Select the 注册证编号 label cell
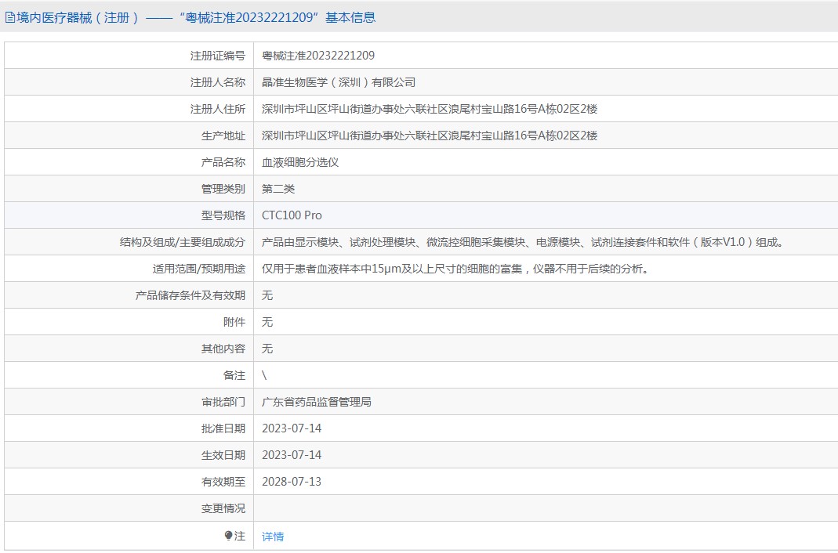Image resolution: width=838 pixels, height=553 pixels. click(129, 56)
